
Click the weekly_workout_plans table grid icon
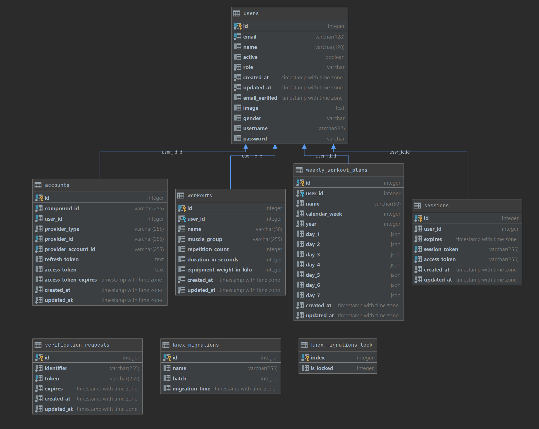click(299, 170)
